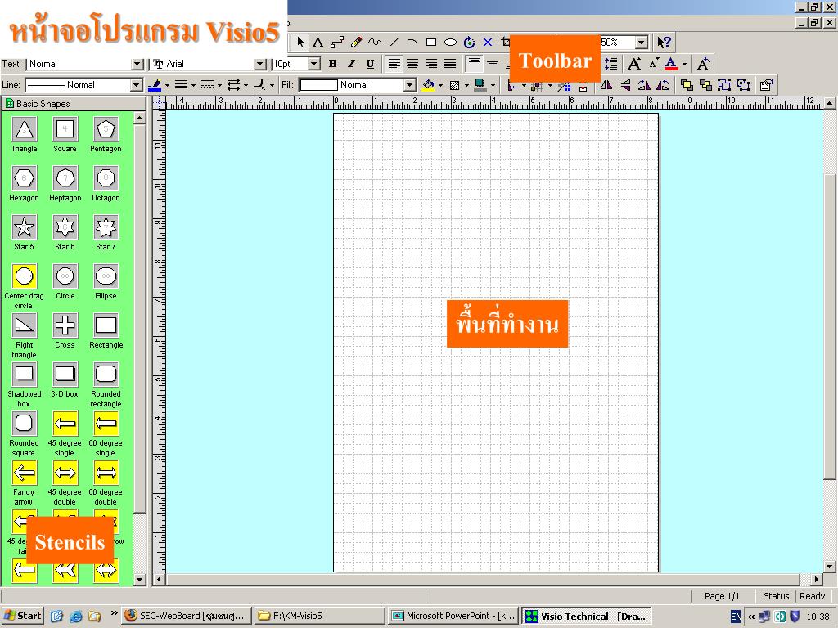Image resolution: width=838 pixels, height=628 pixels.
Task: Pick the font color swatch
Action: (672, 64)
